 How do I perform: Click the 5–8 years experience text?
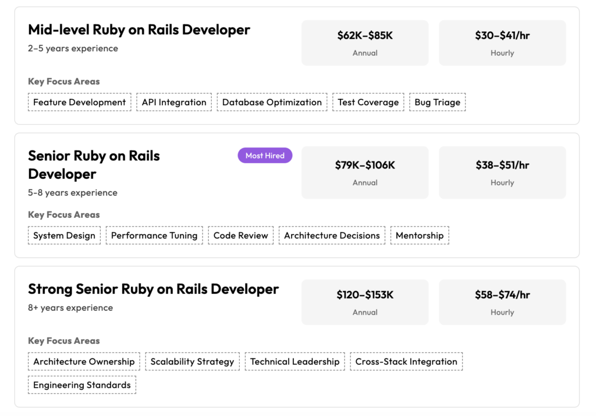(x=73, y=193)
